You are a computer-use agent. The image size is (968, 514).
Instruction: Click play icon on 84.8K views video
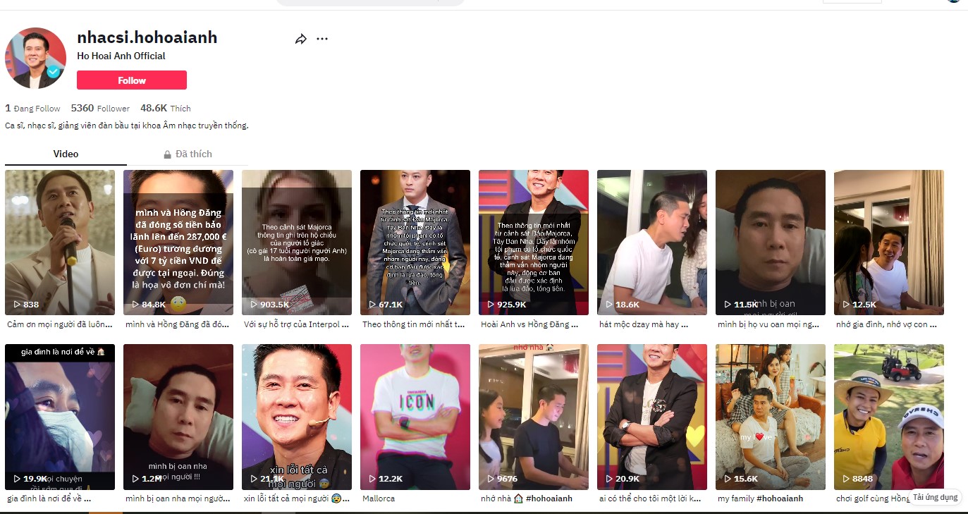pyautogui.click(x=136, y=305)
